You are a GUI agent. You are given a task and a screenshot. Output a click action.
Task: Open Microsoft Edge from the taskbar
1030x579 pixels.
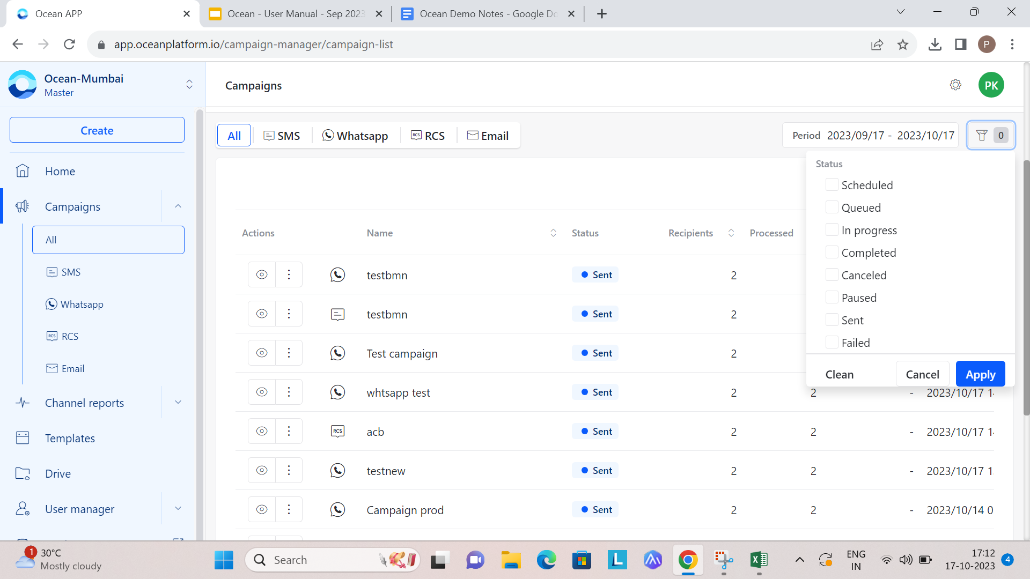[546, 560]
